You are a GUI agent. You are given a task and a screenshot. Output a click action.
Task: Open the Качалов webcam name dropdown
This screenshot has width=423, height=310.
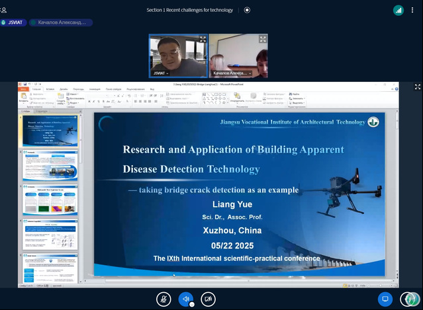click(231, 73)
